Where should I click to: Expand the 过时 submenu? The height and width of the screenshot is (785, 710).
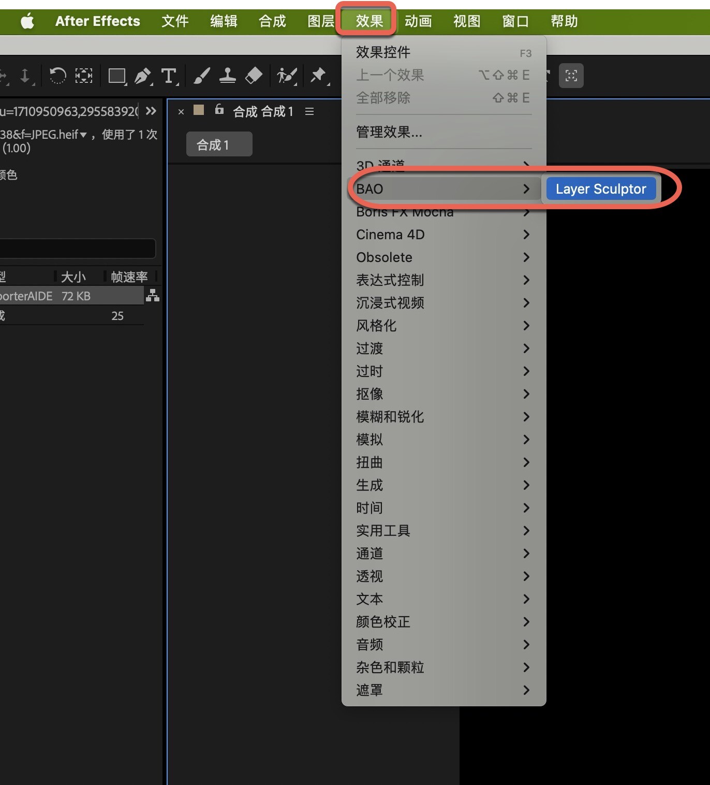tap(444, 371)
